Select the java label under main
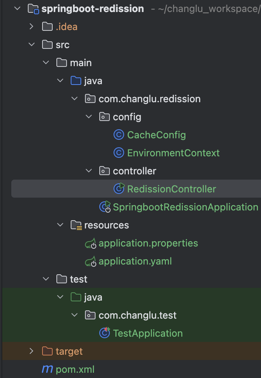261x378 pixels. pos(93,81)
